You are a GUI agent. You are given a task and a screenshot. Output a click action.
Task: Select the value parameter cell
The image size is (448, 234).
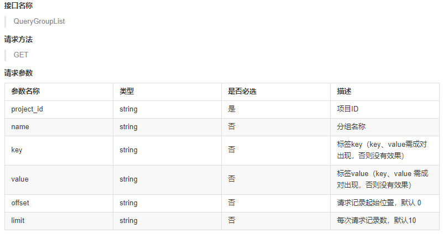coord(20,179)
